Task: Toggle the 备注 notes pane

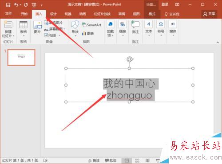Action: pyautogui.click(x=94, y=160)
